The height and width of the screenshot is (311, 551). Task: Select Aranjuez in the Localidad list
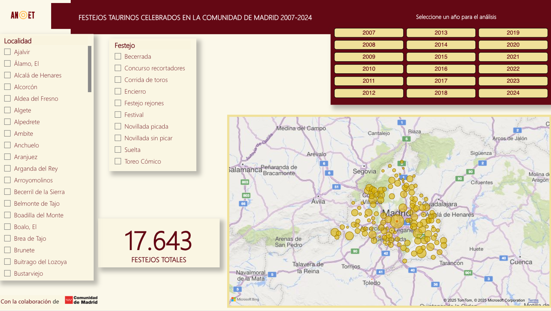click(x=7, y=157)
